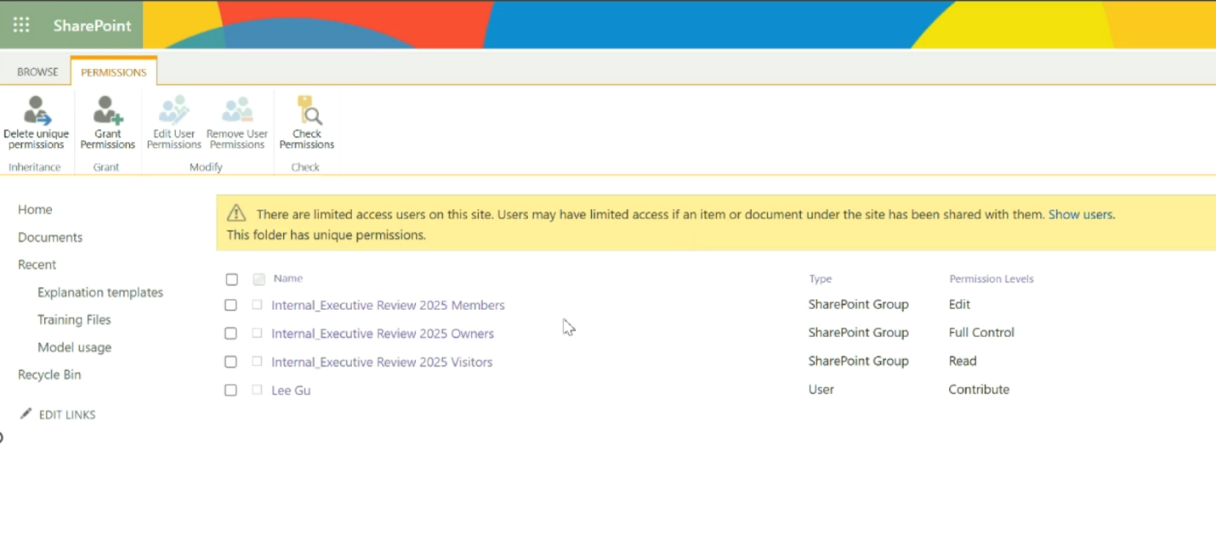The height and width of the screenshot is (535, 1216).
Task: Open the PERMISSIONS ribbon tab
Action: (113, 72)
